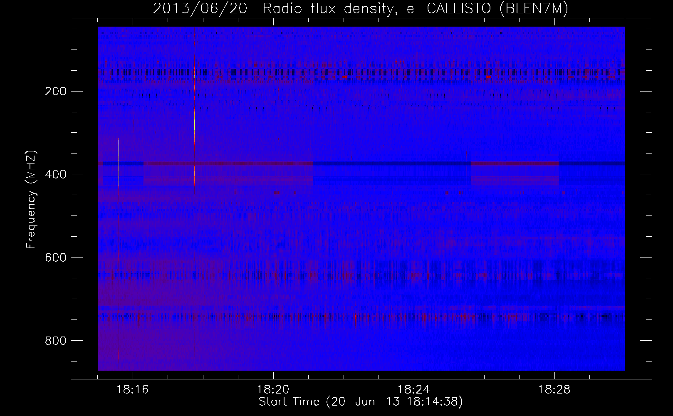Select the 18:20 time tick label
Image resolution: width=673 pixels, height=416 pixels.
pos(273,390)
